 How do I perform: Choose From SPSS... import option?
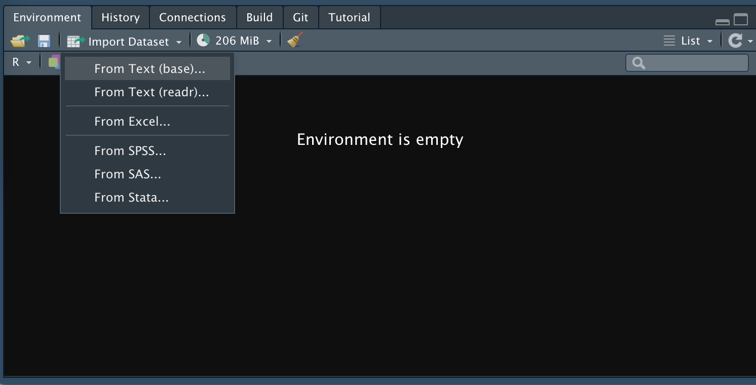130,151
